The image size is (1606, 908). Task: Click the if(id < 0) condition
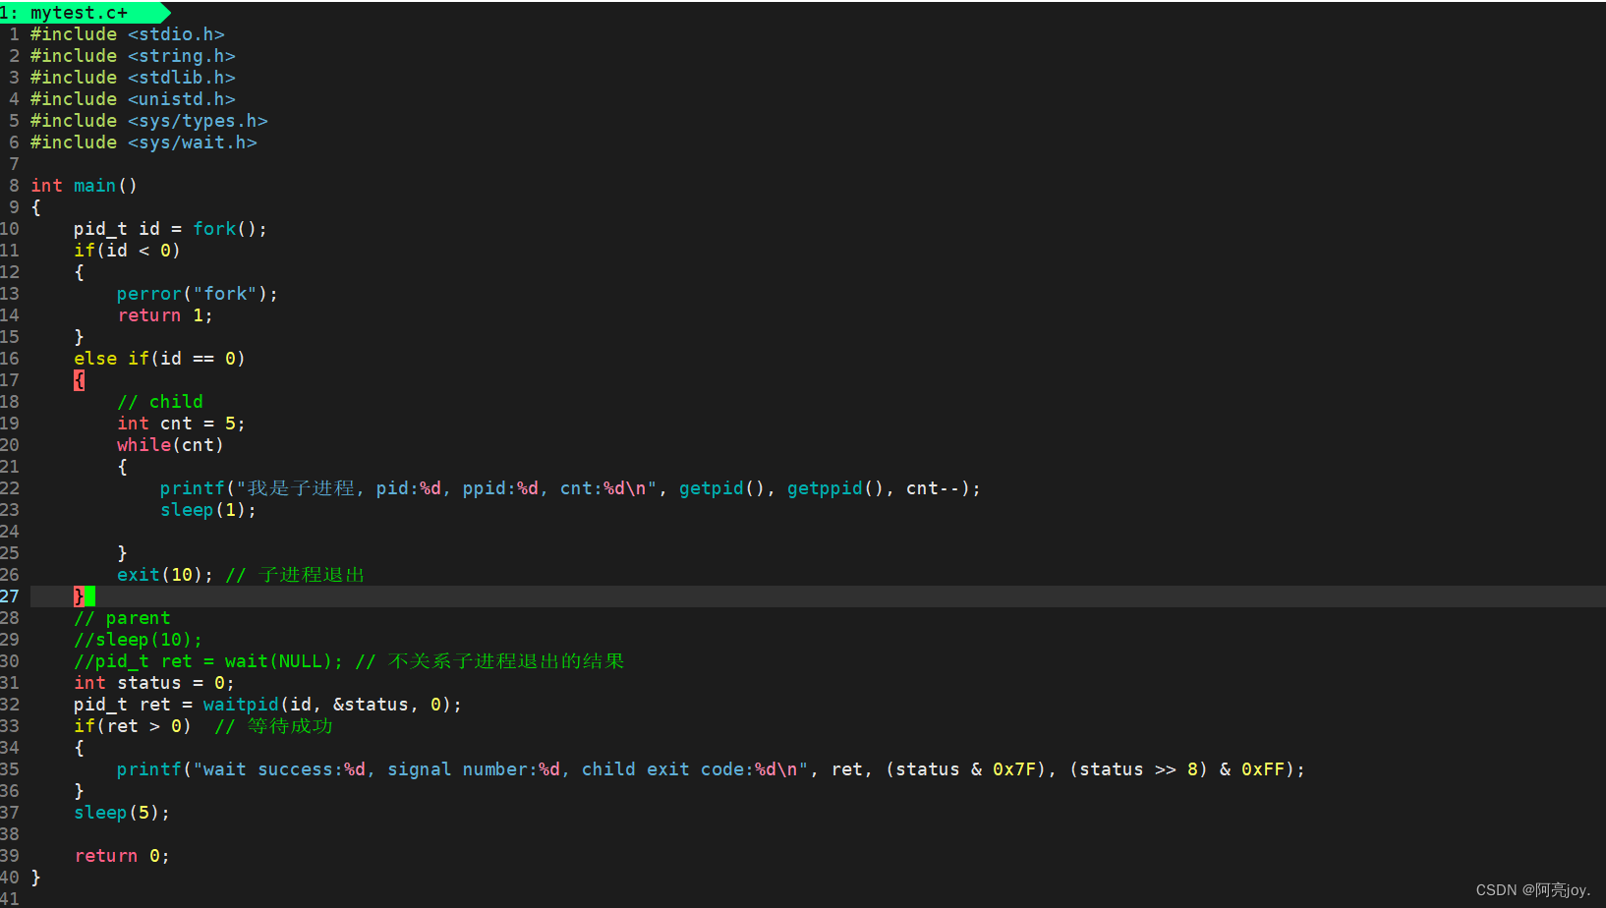(x=128, y=251)
